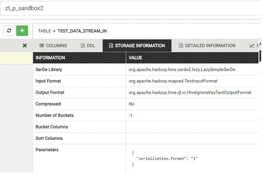Click the Columns tab list icon

[41, 46]
